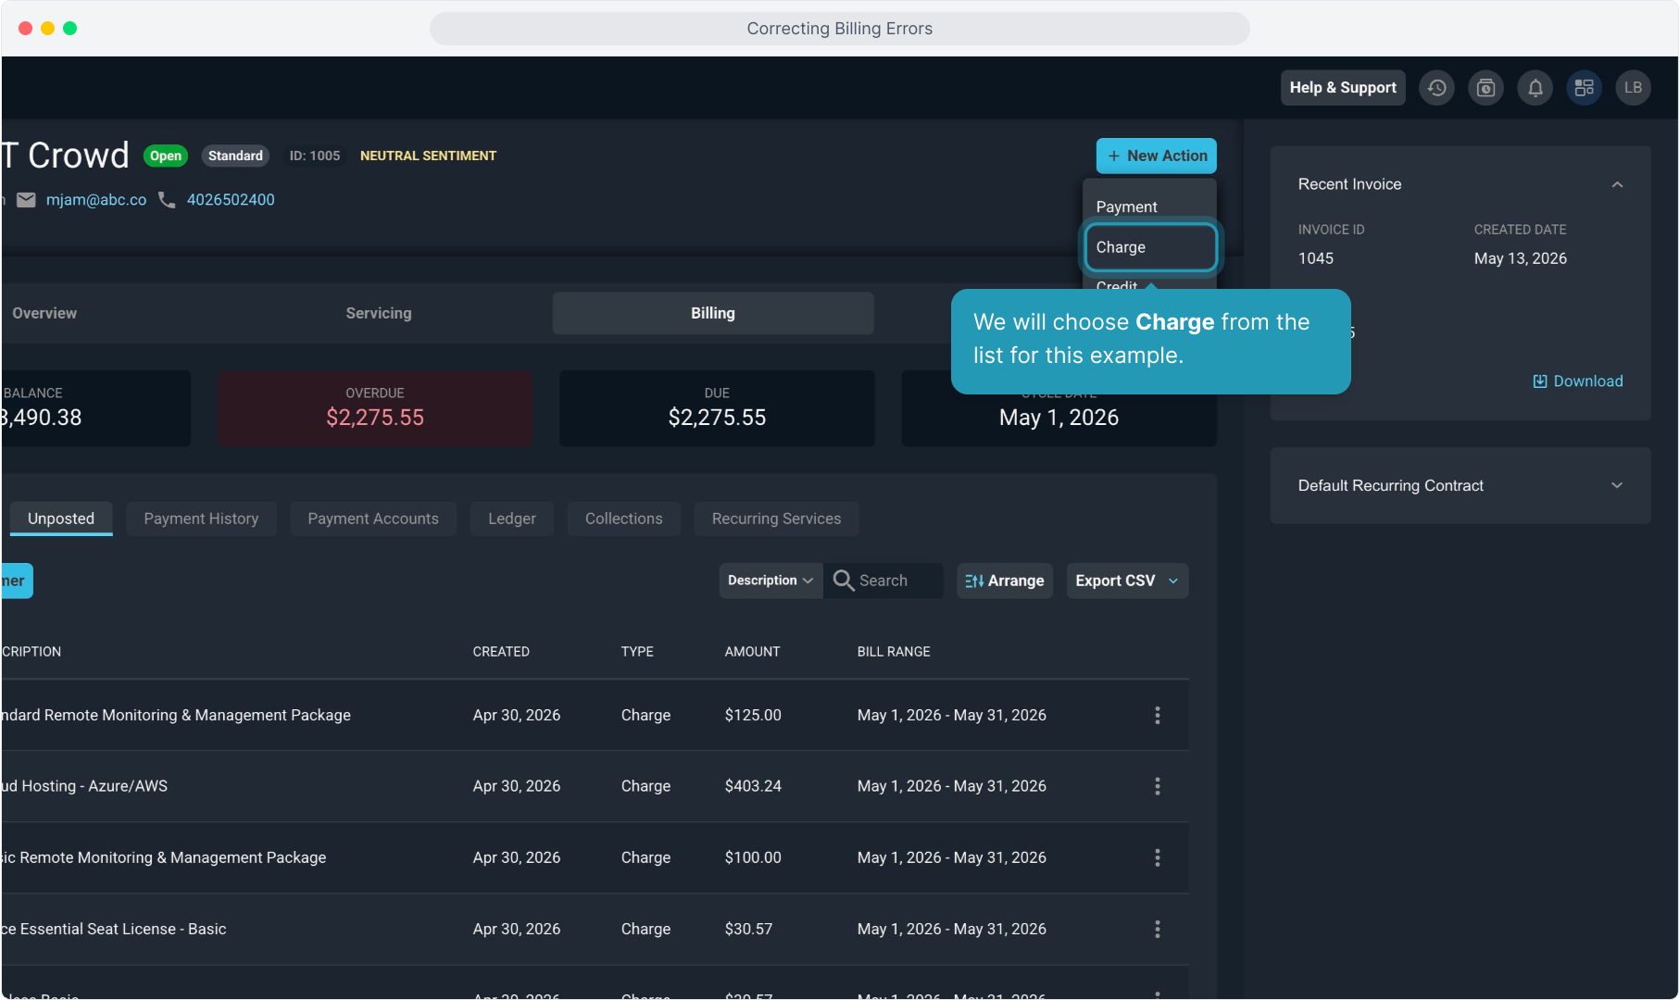Click the Arrange columns icon

pos(973,581)
